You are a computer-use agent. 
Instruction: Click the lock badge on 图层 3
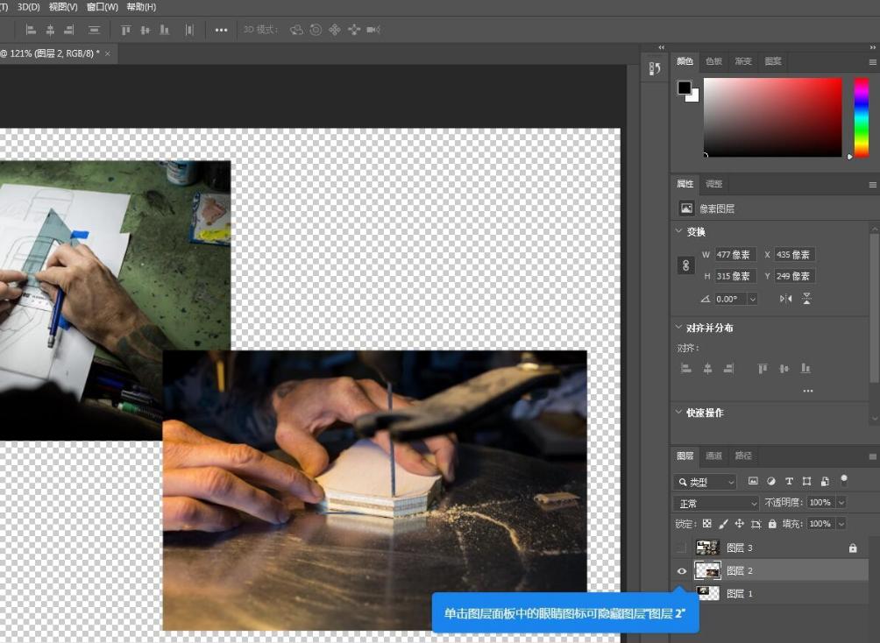(x=854, y=548)
